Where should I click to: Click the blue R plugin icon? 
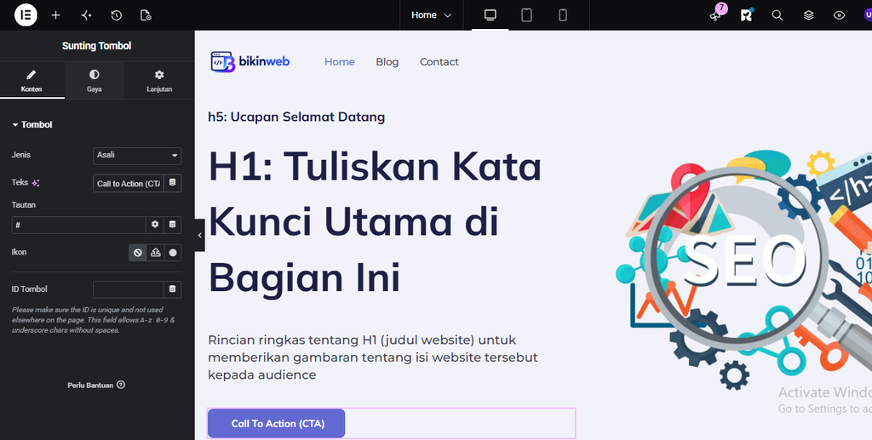point(746,15)
